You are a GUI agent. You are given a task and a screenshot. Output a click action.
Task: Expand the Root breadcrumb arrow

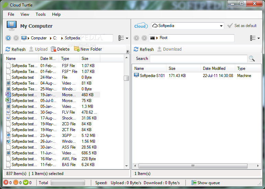(157, 38)
